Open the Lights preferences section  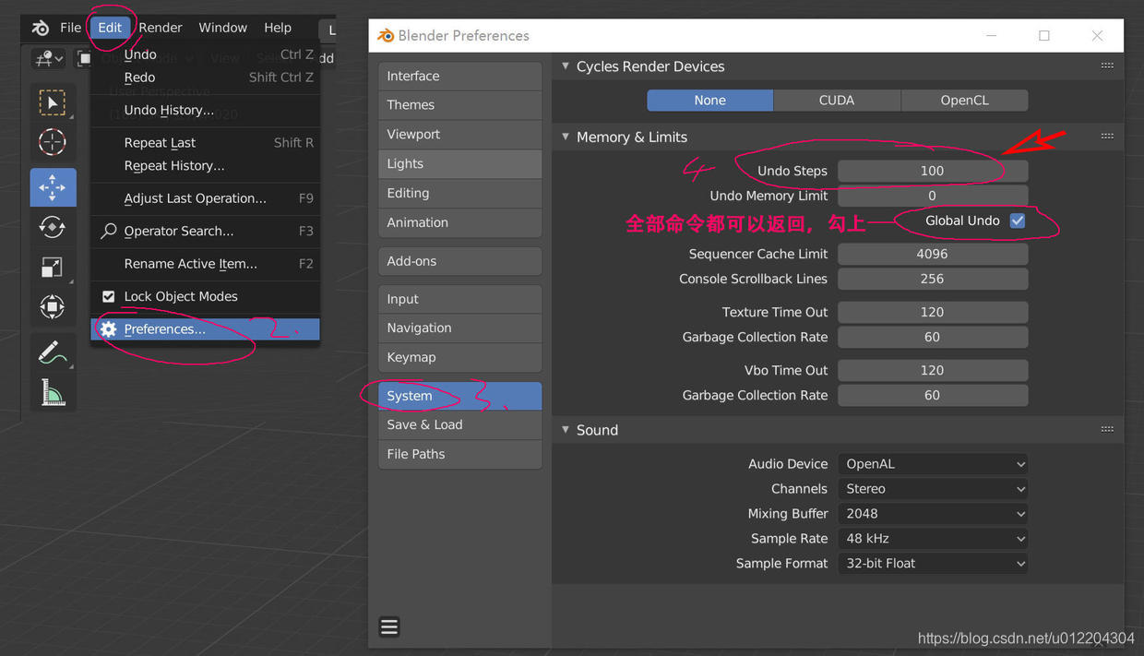click(x=460, y=163)
